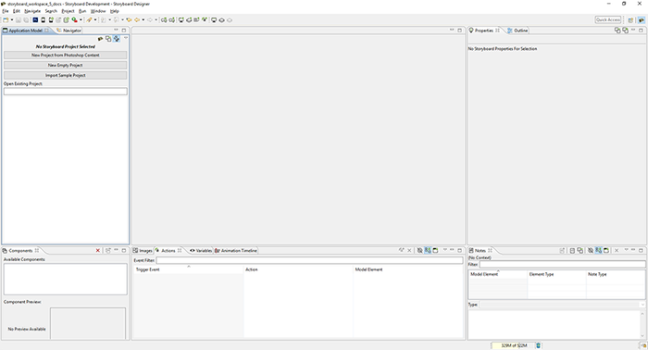Image resolution: width=648 pixels, height=350 pixels.
Task: Toggle the highlighted link filter in Notes panel
Action: pyautogui.click(x=598, y=250)
